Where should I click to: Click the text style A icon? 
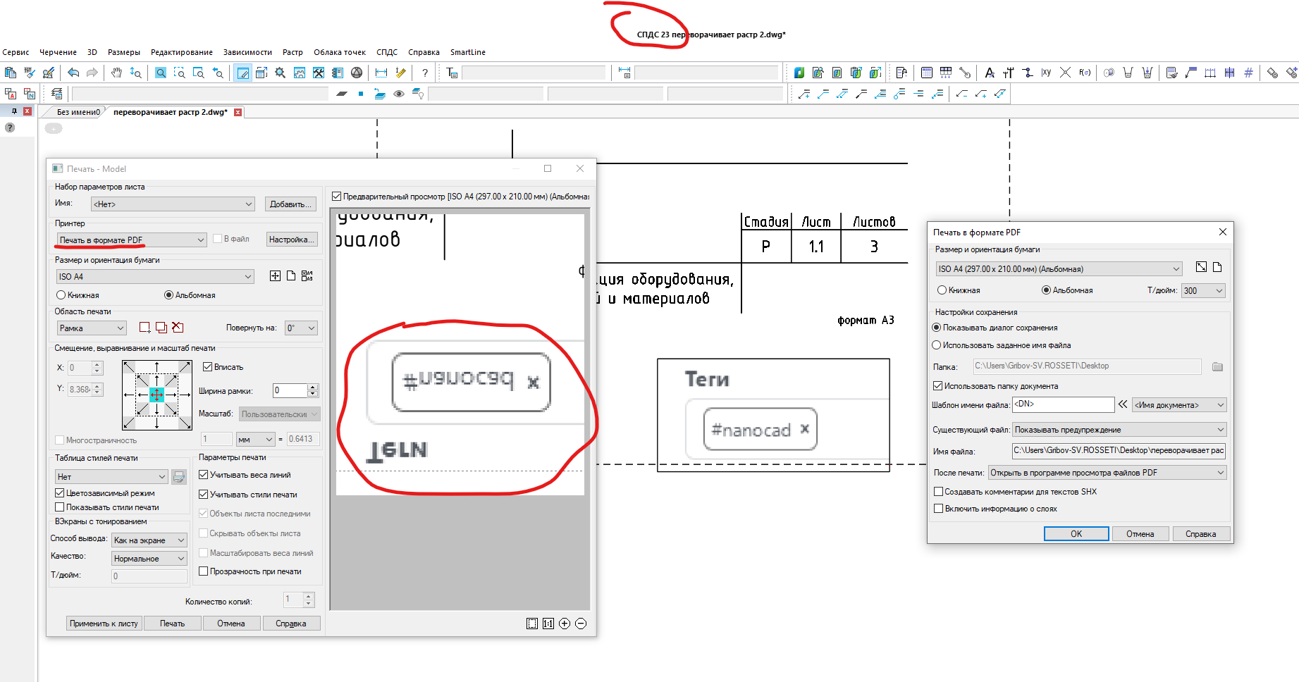point(990,73)
